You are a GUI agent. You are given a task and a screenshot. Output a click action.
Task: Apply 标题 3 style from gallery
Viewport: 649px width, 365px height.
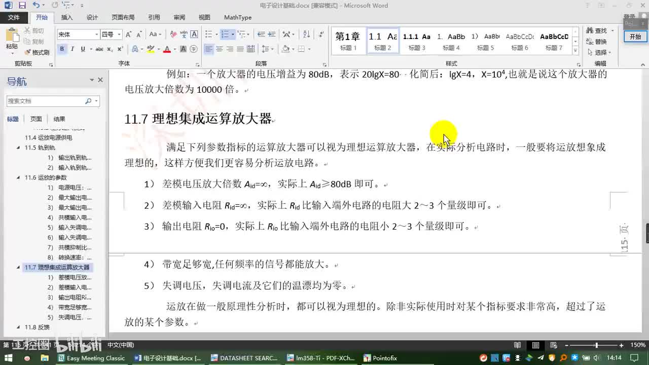tap(417, 41)
